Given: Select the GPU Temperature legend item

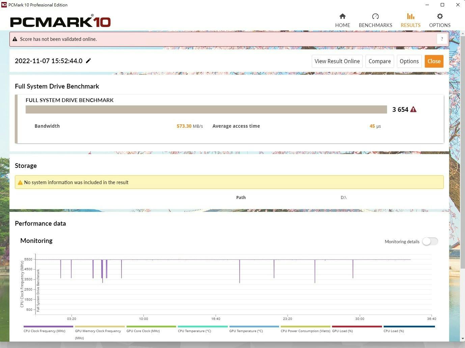Looking at the screenshot, I should pyautogui.click(x=254, y=329).
